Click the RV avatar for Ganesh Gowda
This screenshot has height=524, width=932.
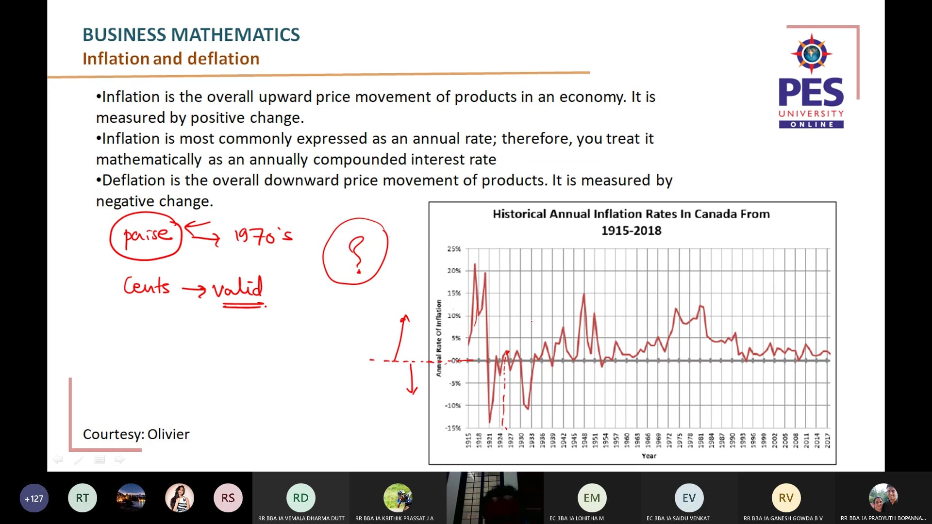785,497
